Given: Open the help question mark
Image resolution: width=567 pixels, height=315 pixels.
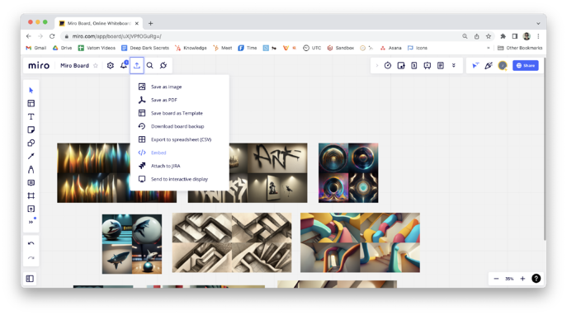Looking at the screenshot, I should click(536, 278).
